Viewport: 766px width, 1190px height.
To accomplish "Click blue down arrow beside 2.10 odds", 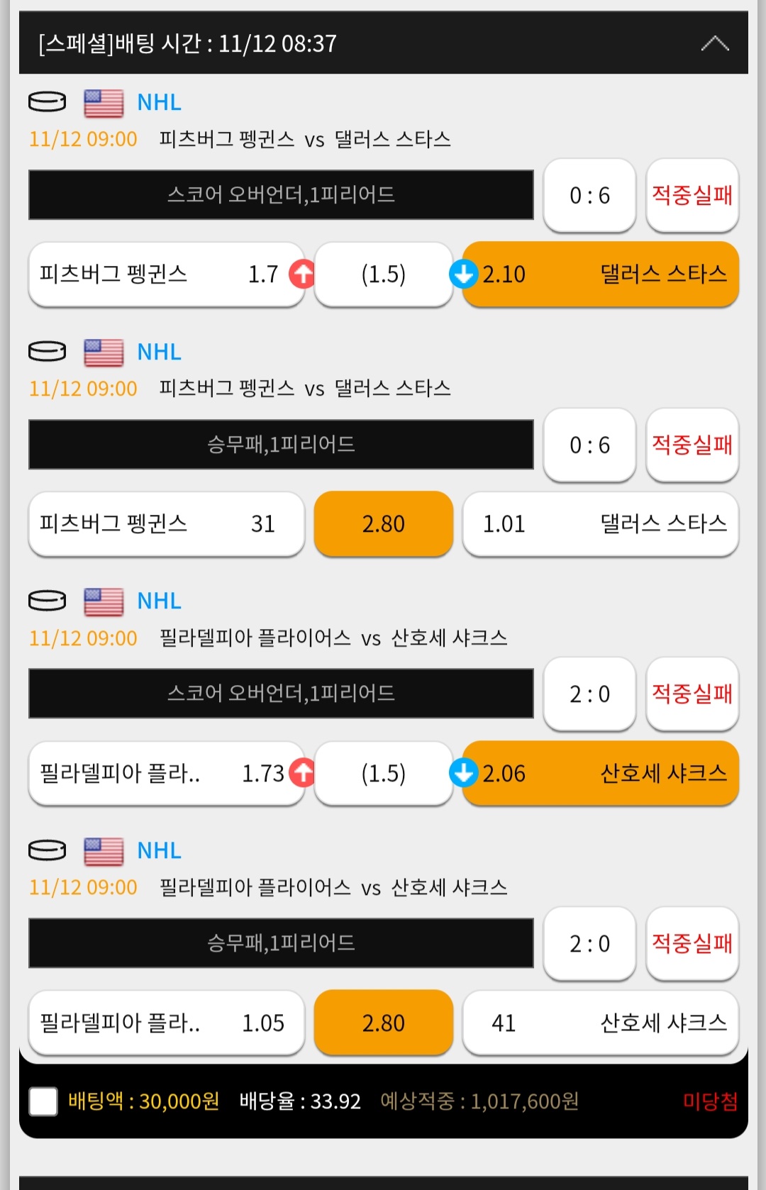I will [463, 274].
